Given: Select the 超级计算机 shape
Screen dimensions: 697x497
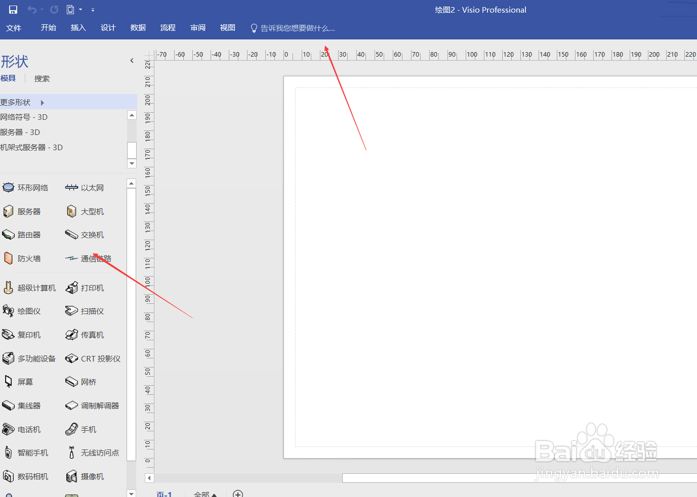Looking at the screenshot, I should [x=29, y=288].
